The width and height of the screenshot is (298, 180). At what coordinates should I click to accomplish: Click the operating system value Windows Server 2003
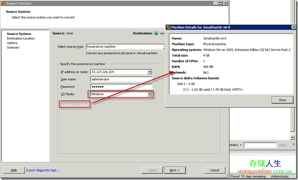pos(247,50)
